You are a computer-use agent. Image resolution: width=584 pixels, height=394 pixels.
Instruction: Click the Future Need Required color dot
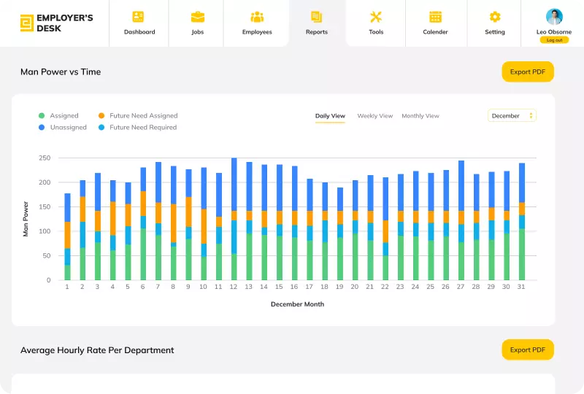(x=101, y=127)
